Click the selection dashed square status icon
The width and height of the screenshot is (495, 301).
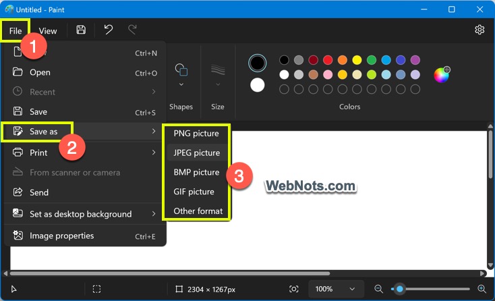click(x=96, y=289)
